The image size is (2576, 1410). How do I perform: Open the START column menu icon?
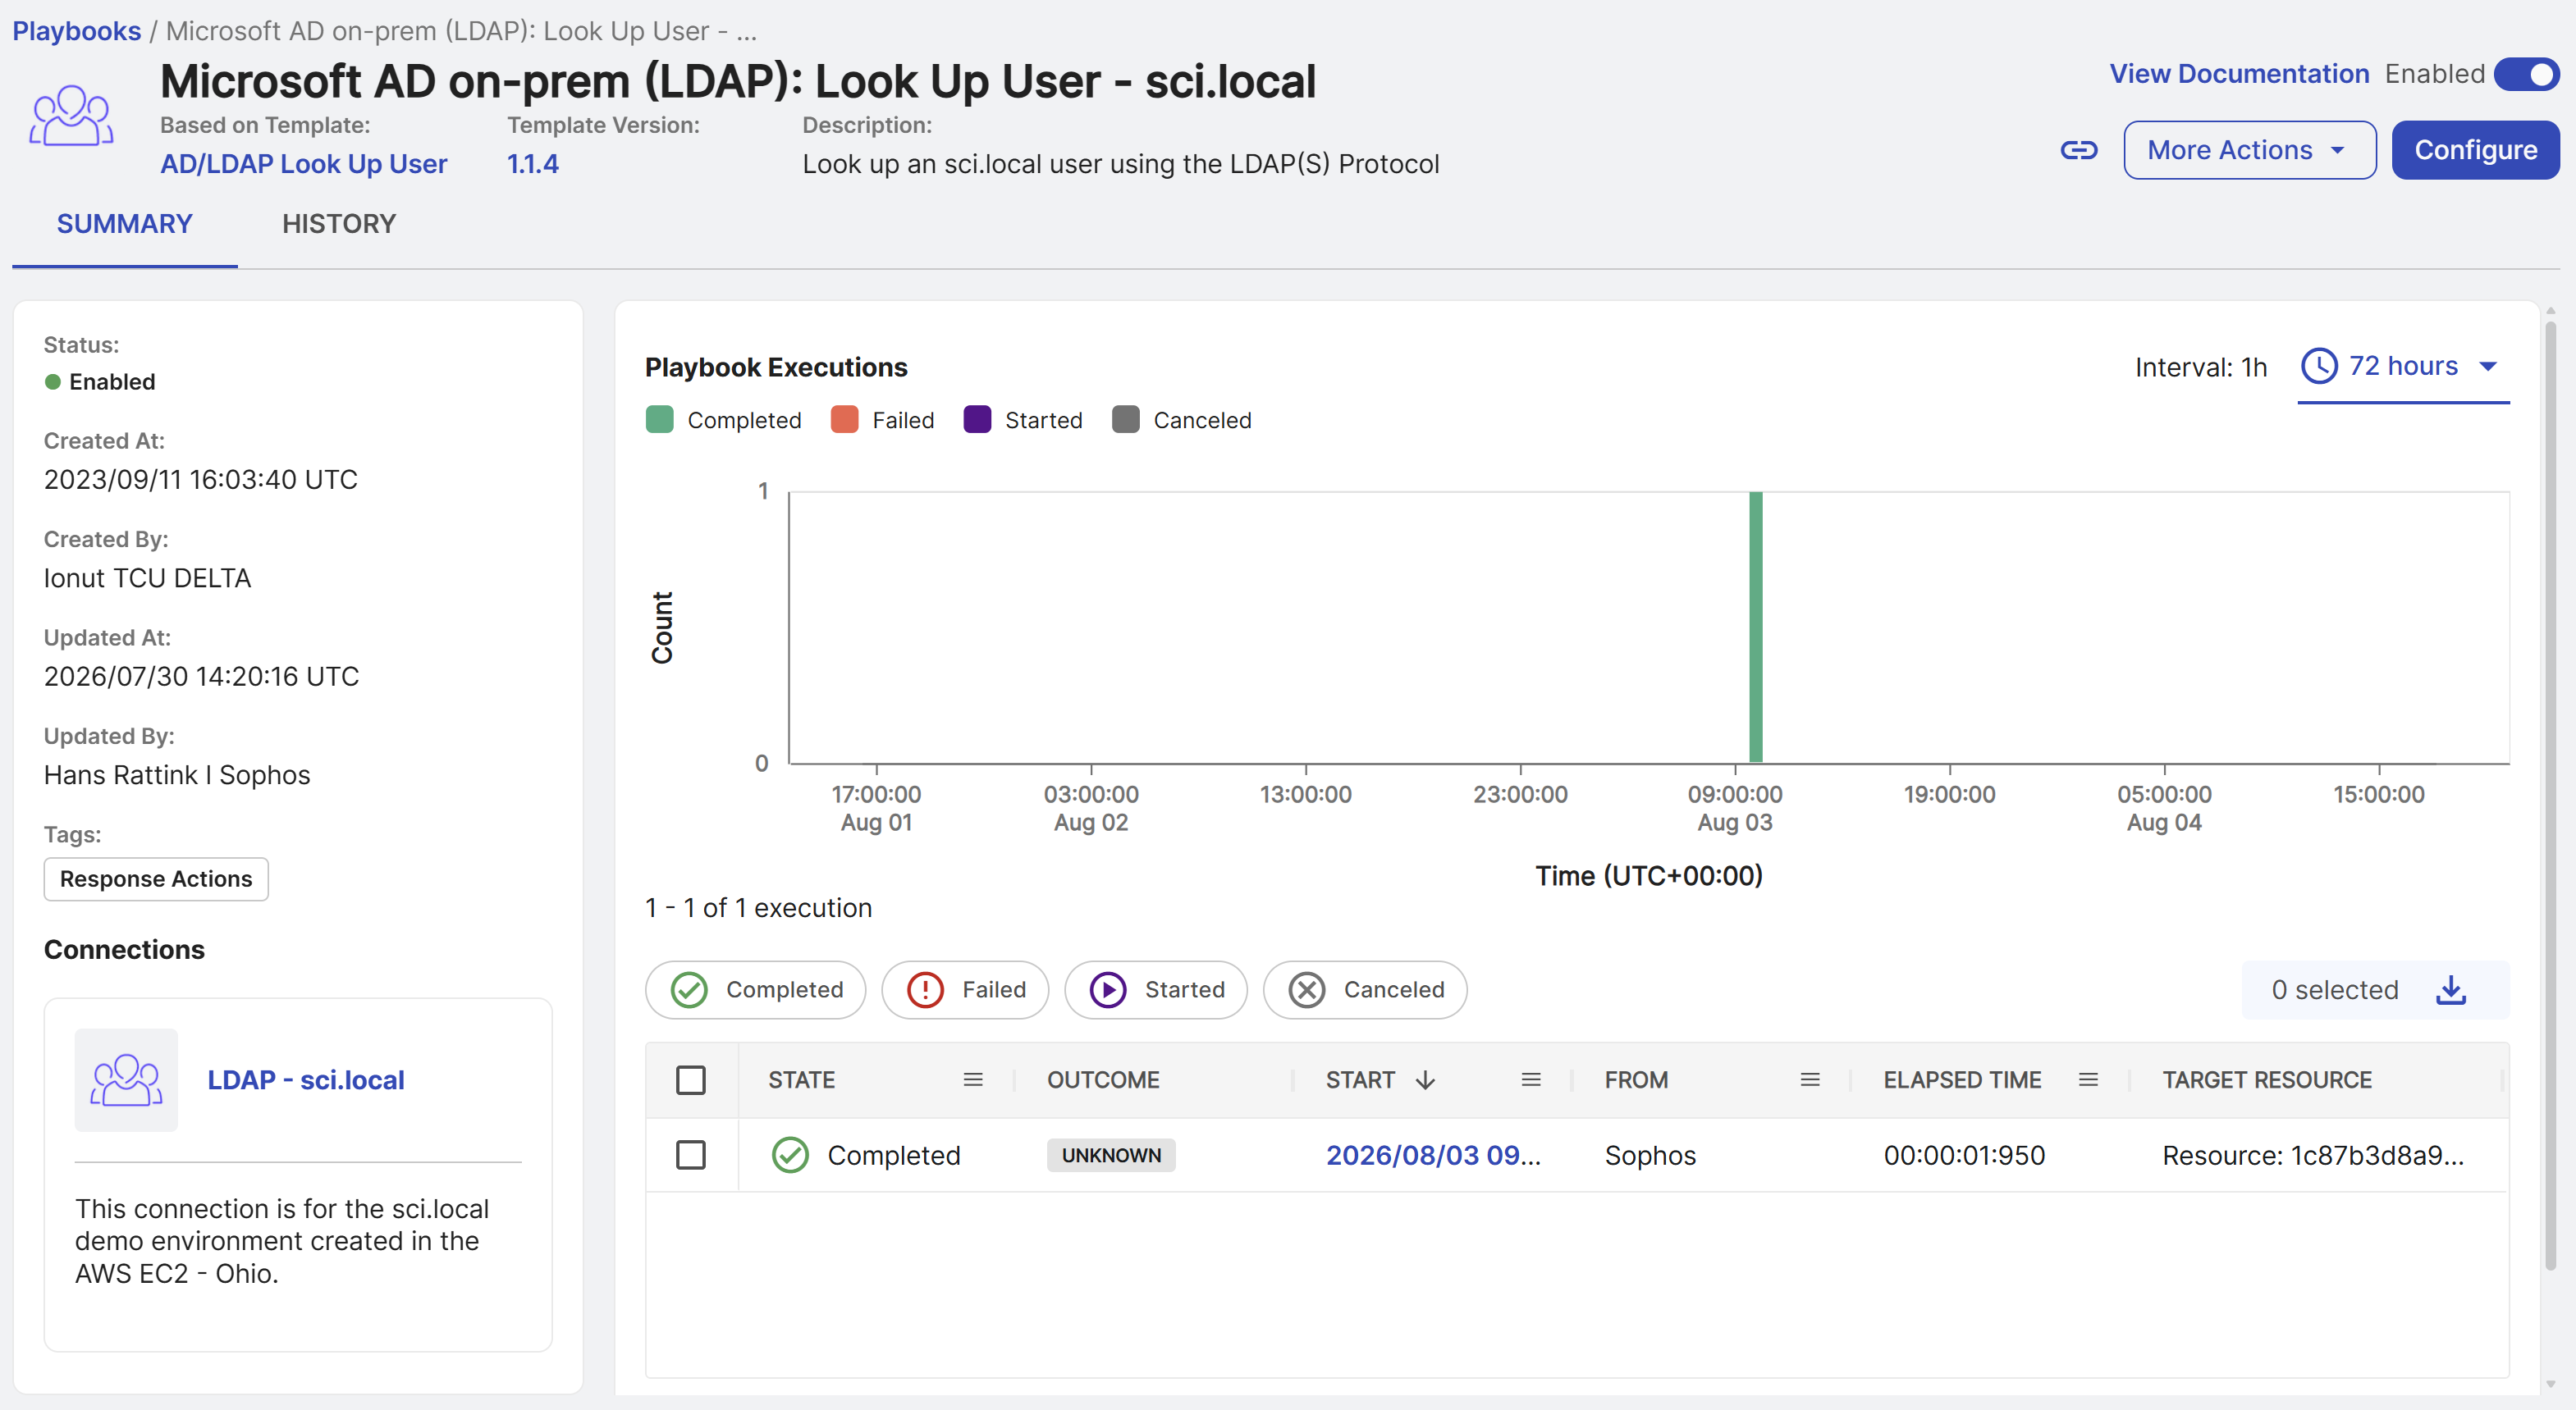1531,1079
